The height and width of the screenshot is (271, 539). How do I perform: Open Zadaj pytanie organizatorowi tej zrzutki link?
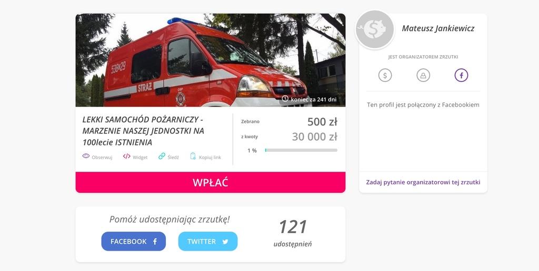[423, 182]
